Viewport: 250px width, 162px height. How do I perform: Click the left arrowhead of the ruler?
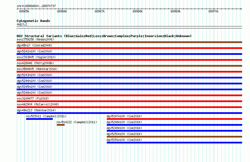17,9
